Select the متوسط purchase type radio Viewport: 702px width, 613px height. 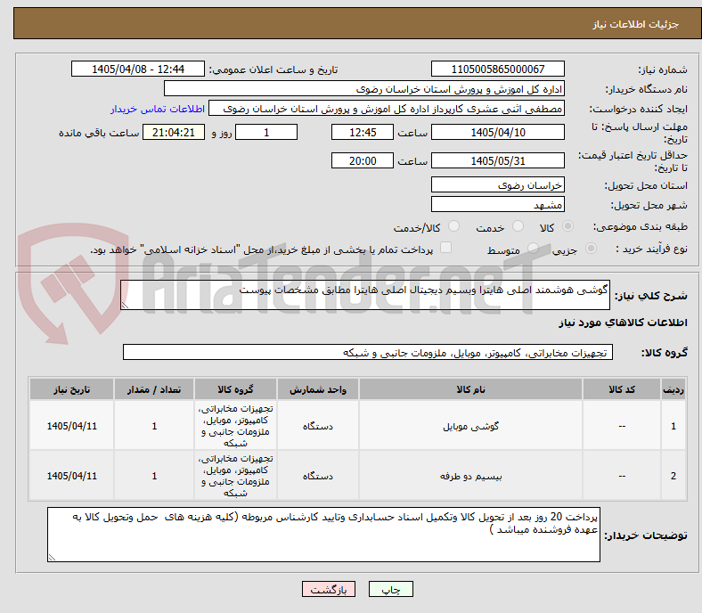coord(533,248)
